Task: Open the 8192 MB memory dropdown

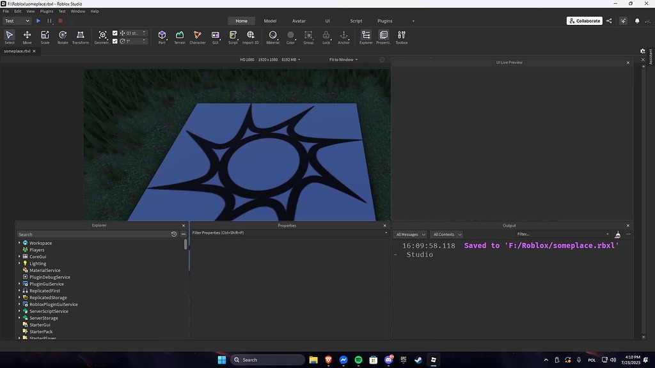Action: tap(291, 59)
